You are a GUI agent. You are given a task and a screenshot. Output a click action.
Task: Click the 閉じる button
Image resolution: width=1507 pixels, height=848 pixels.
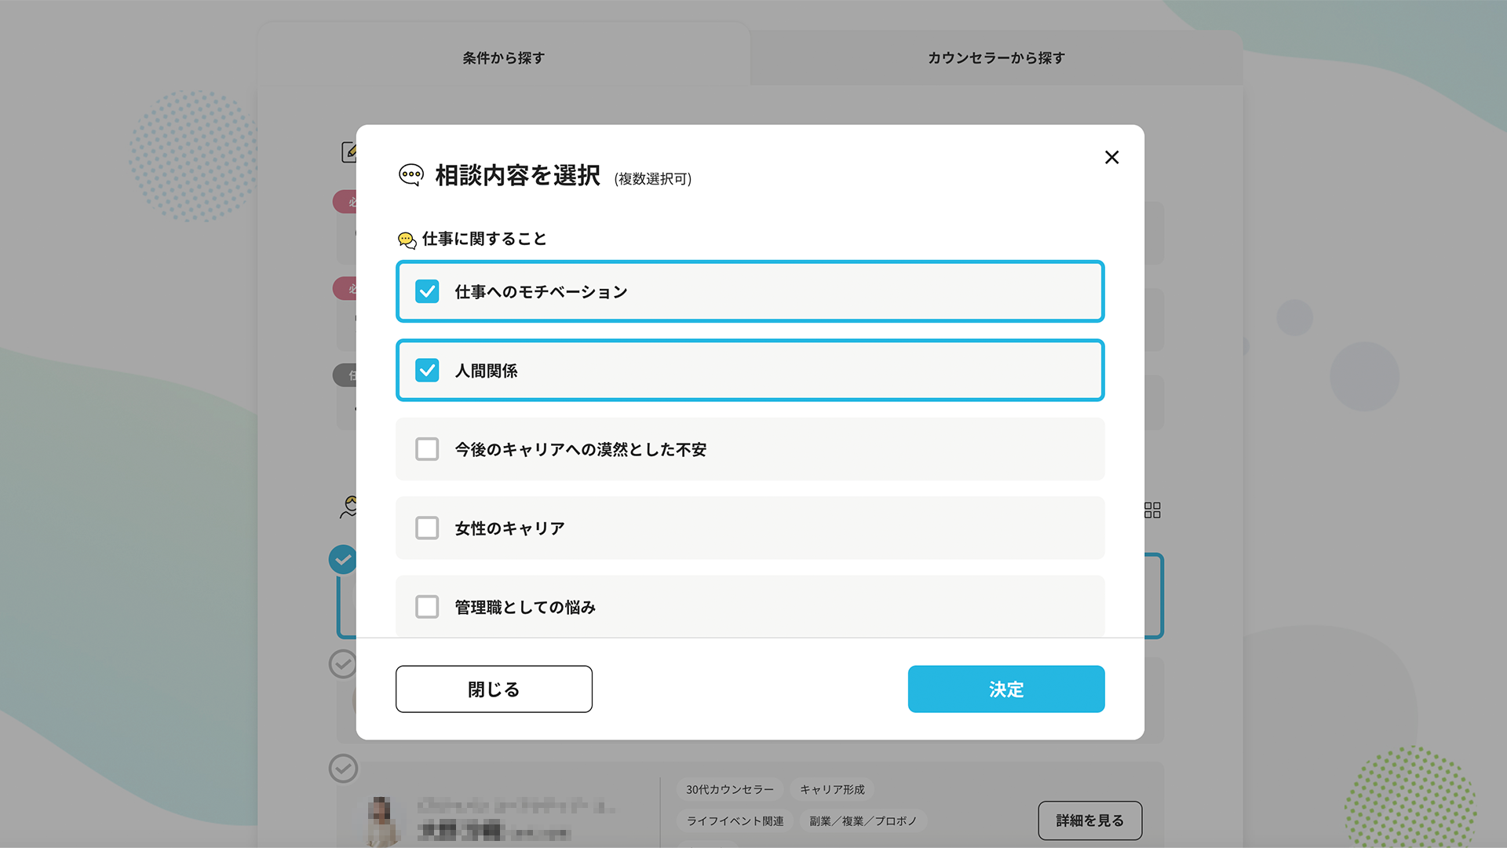(494, 689)
